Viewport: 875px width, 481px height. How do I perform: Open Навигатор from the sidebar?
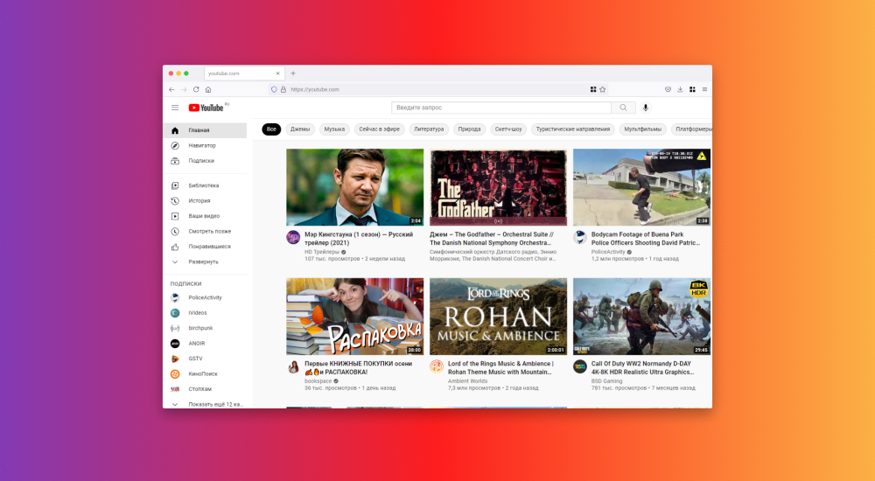point(201,145)
